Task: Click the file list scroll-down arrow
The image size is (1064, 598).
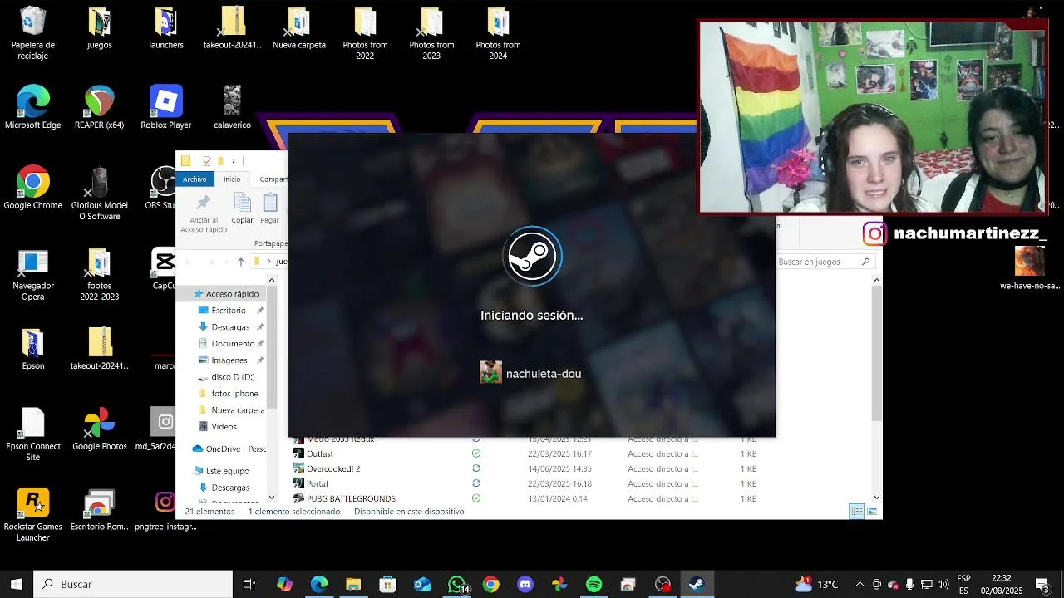Action: [877, 498]
